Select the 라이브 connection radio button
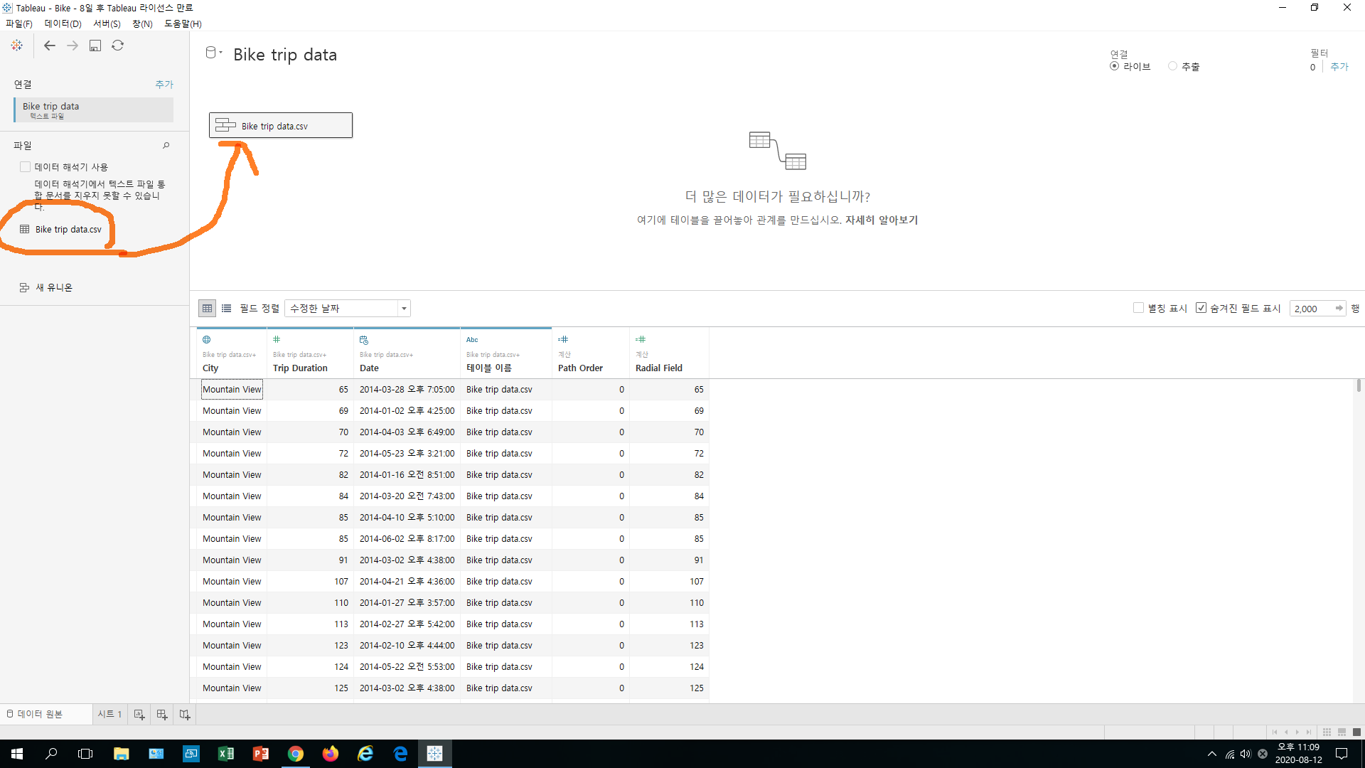 tap(1114, 66)
